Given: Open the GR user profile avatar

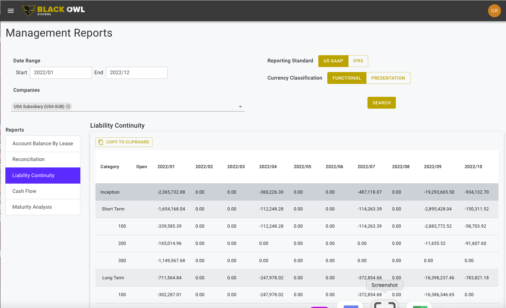Looking at the screenshot, I should coord(495,11).
